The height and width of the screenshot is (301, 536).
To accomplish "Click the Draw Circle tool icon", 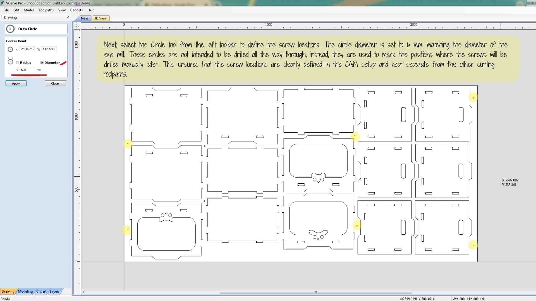I will pos(10,29).
